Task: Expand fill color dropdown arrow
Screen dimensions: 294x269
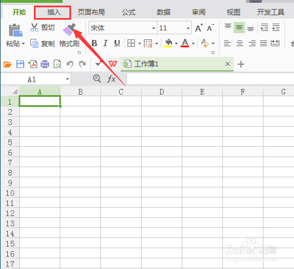Action: (176, 44)
